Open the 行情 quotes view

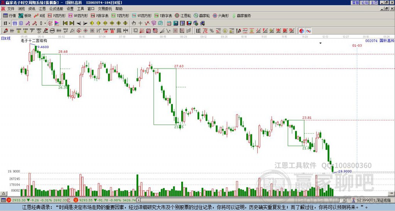[9, 15]
